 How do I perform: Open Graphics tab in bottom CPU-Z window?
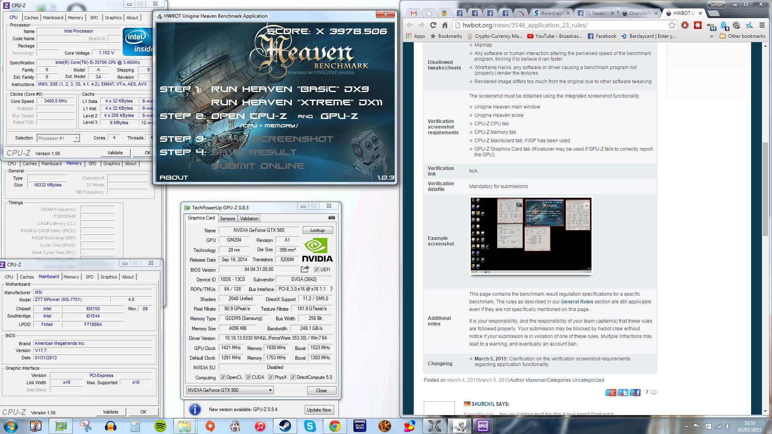click(109, 277)
